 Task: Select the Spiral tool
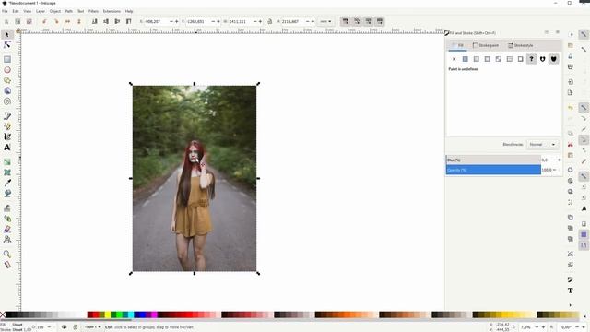[x=6, y=101]
